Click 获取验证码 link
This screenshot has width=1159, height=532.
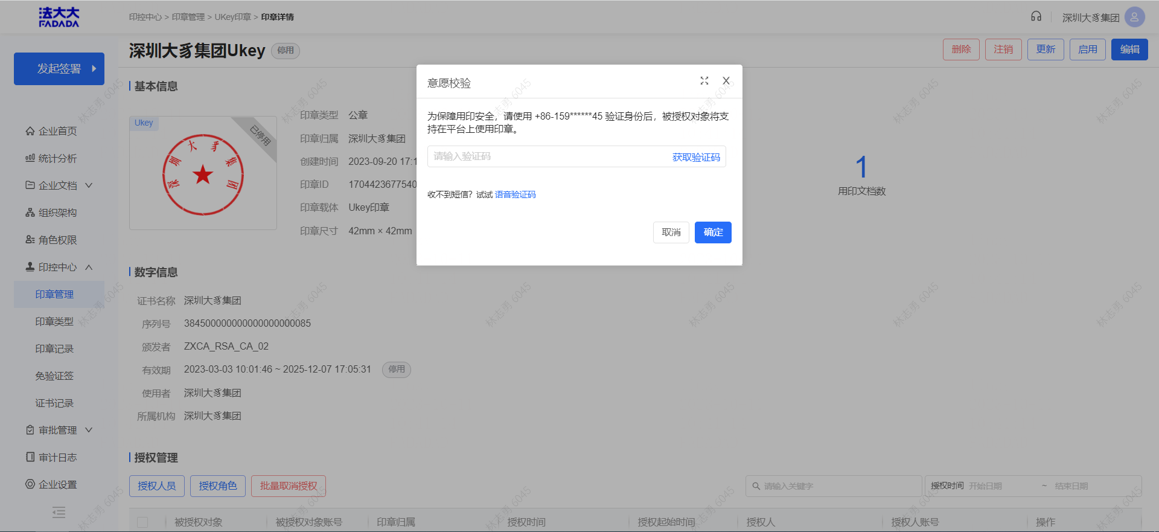tap(696, 157)
